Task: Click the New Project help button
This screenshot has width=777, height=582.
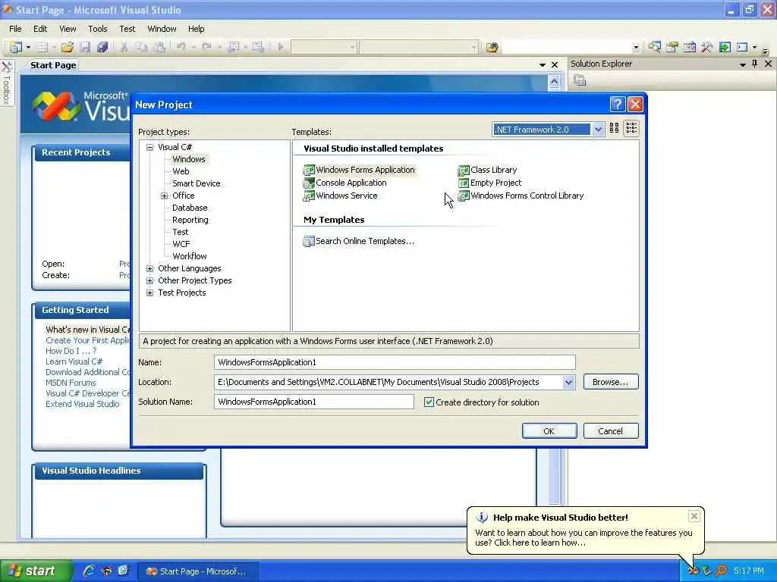Action: [x=618, y=105]
